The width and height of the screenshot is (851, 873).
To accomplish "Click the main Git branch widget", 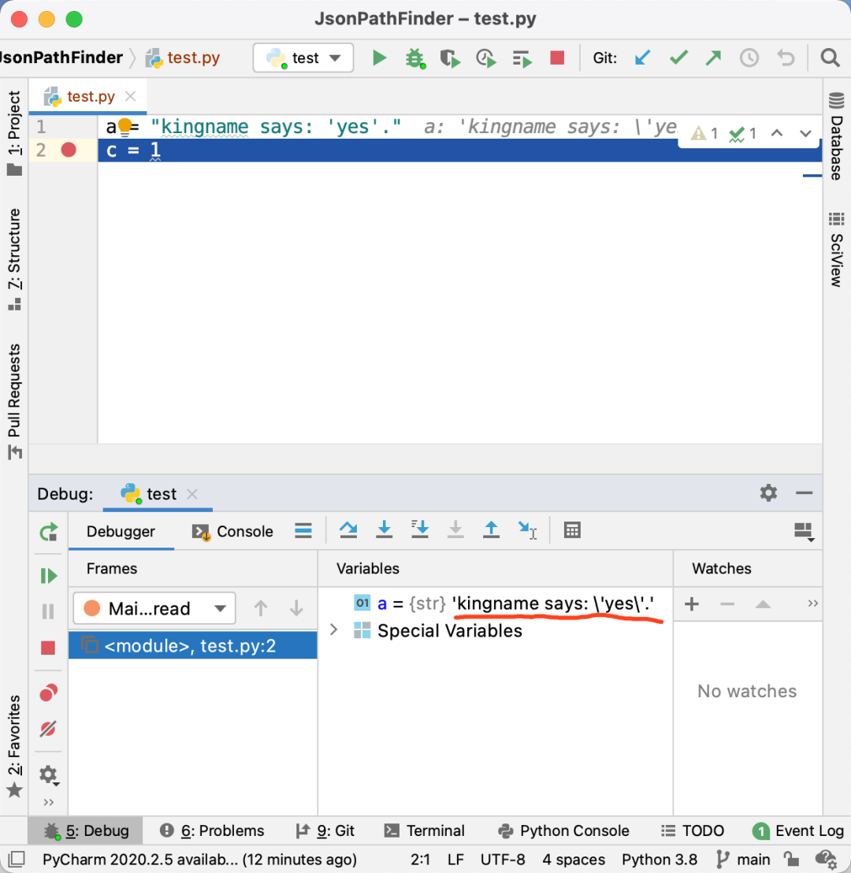I will (744, 859).
